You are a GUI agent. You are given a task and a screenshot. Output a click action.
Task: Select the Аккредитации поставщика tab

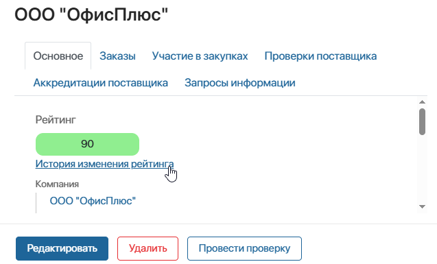coord(101,83)
